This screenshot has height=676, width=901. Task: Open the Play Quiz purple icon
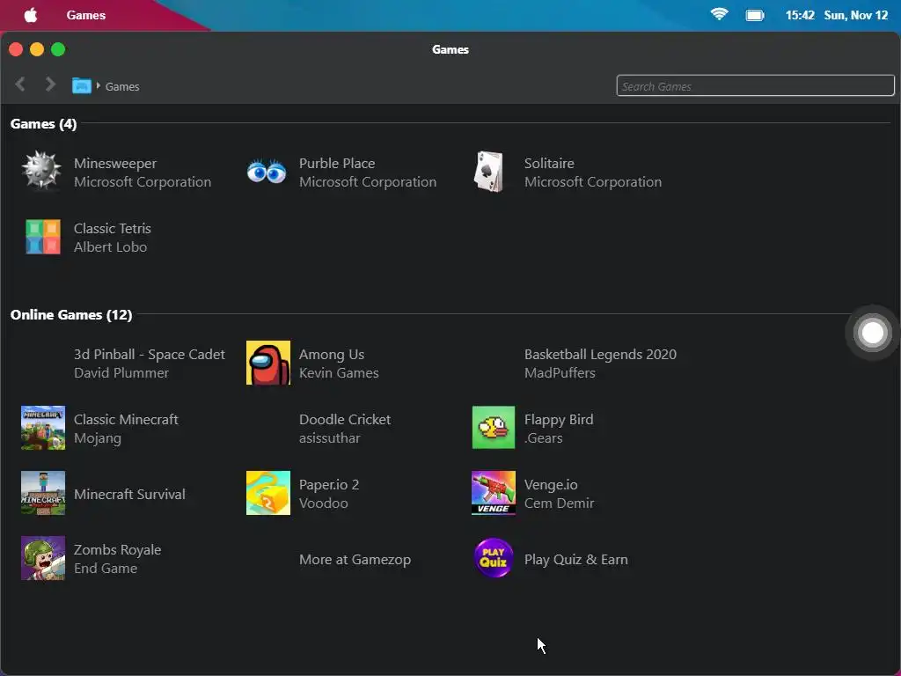tap(494, 557)
